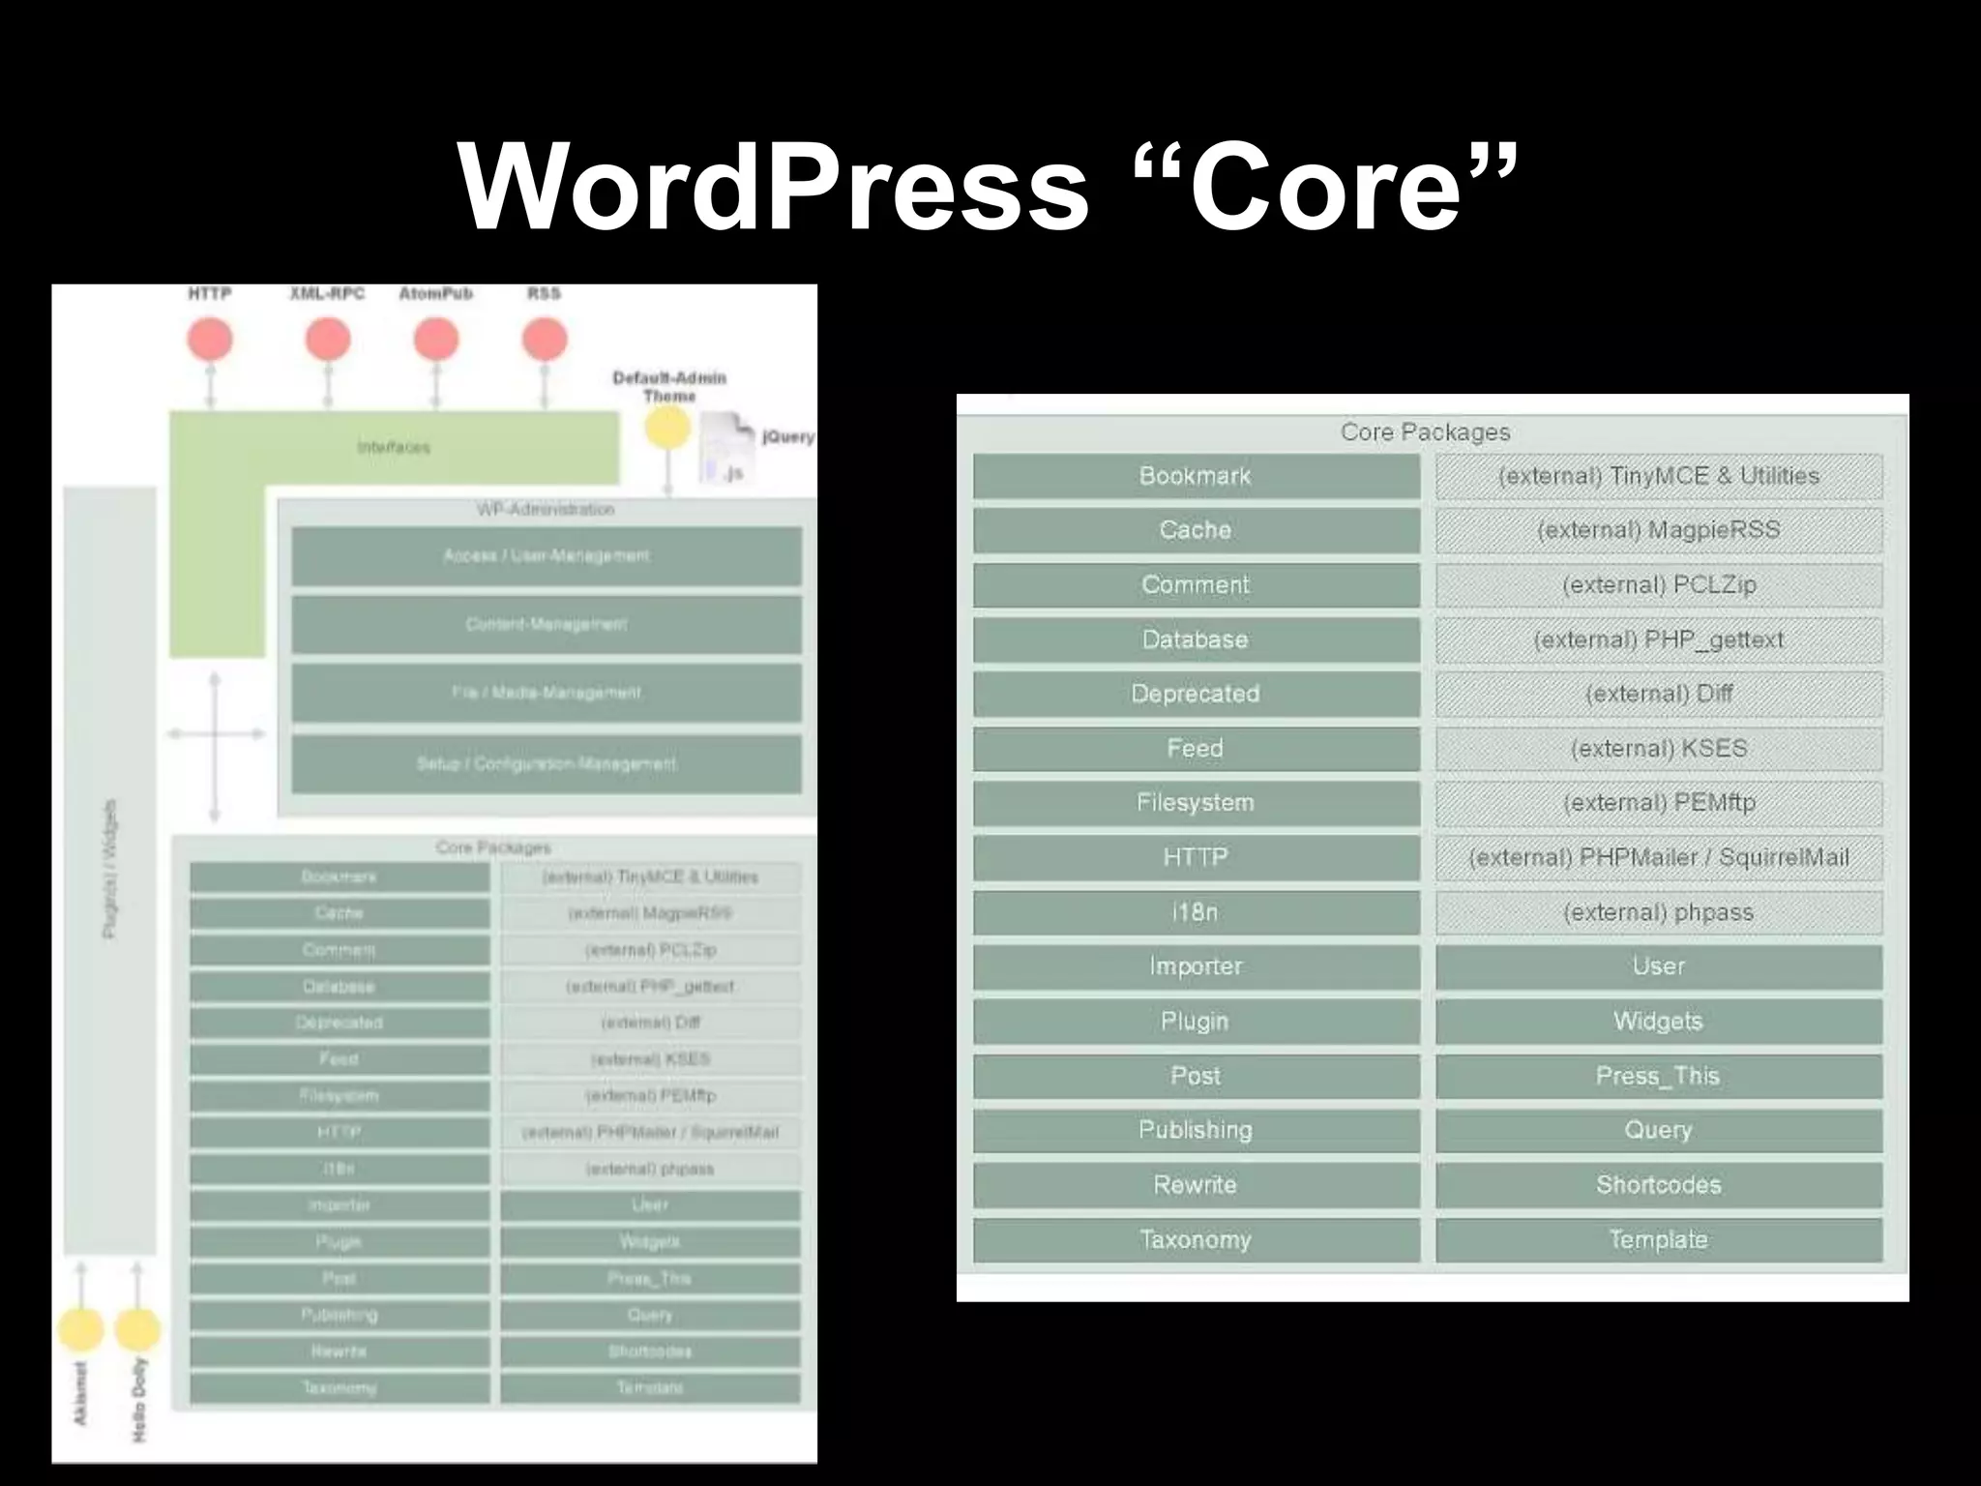Select the red RSS interface circle
The width and height of the screenshot is (1981, 1486).
pos(545,340)
